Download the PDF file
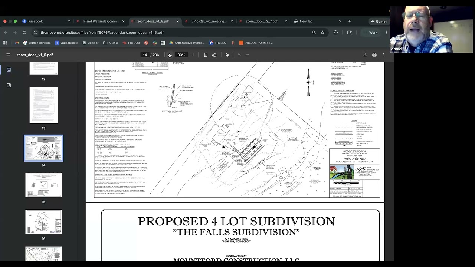 [365, 55]
